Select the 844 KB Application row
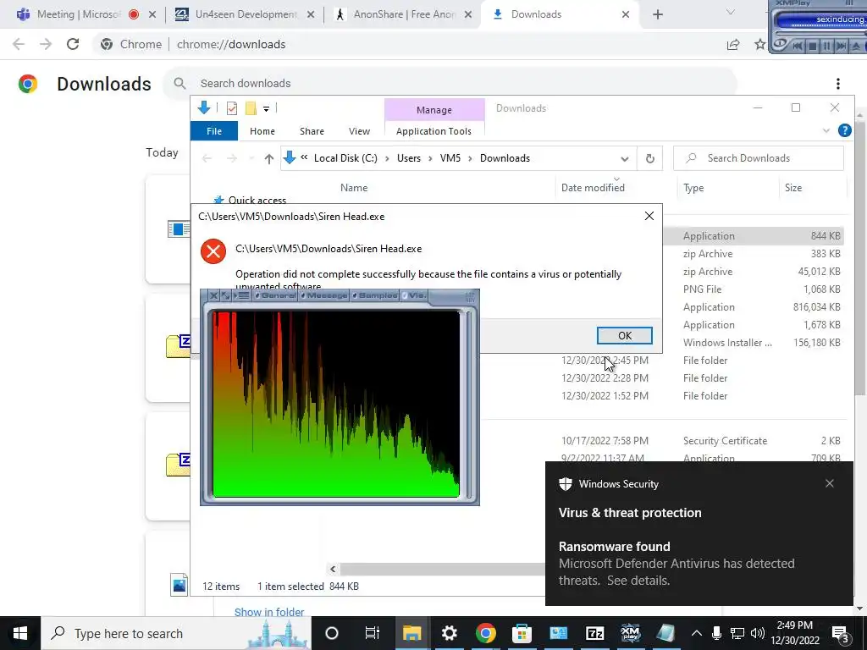 752,236
